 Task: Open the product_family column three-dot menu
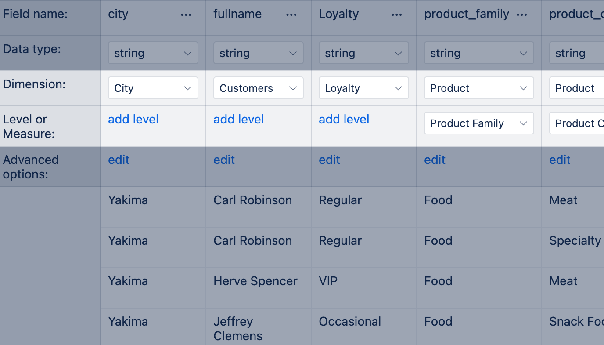pos(522,15)
